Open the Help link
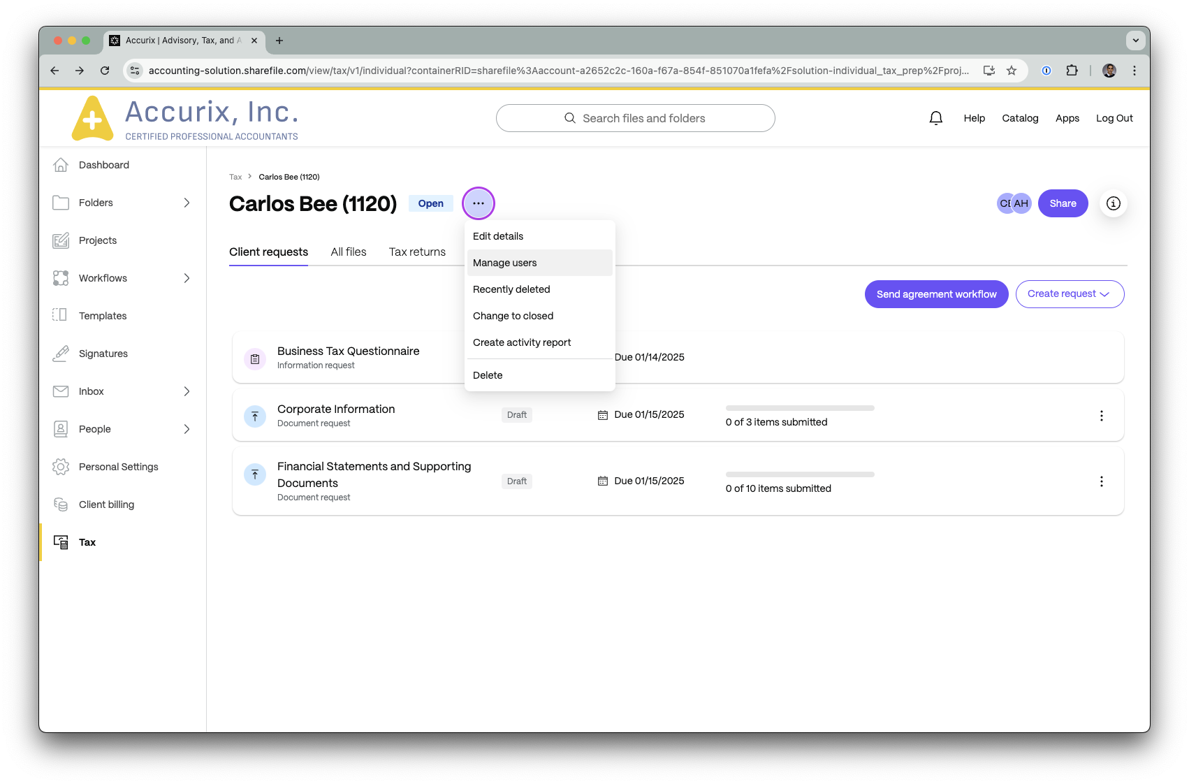 tap(974, 118)
